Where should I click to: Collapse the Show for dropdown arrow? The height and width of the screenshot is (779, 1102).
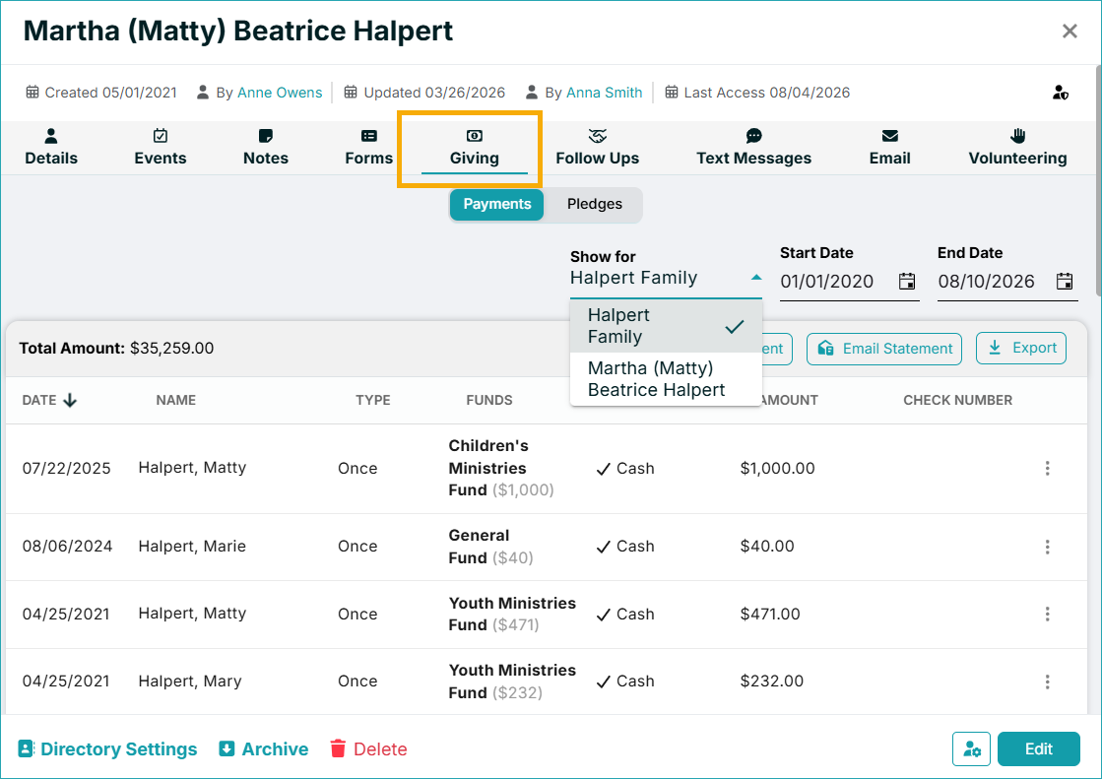pos(755,278)
